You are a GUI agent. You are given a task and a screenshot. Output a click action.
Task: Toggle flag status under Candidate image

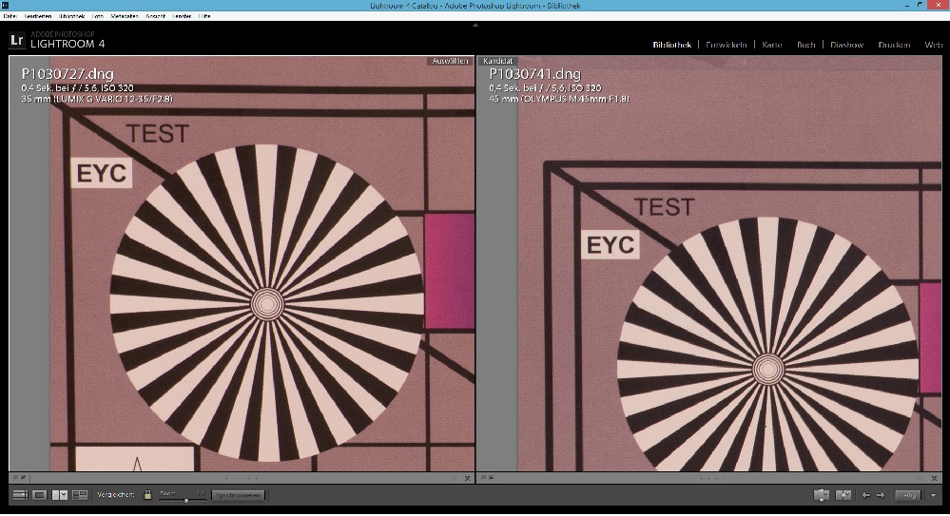483,478
